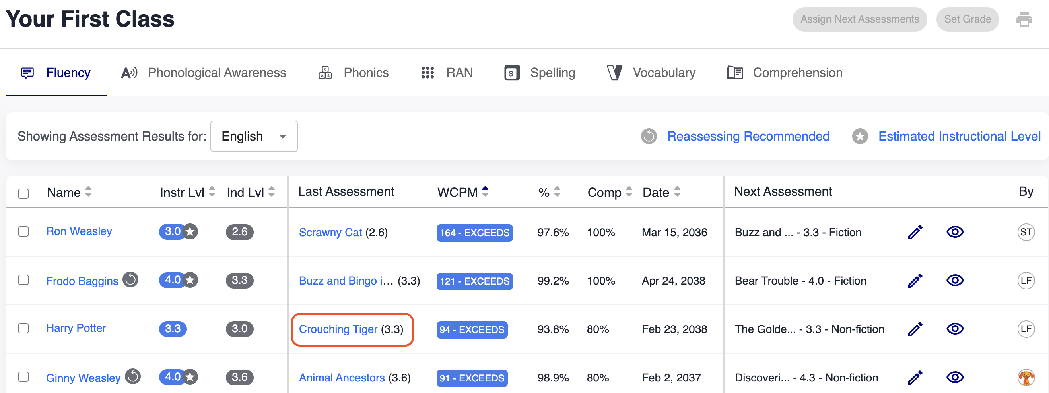The width and height of the screenshot is (1049, 393).
Task: Click the avatar picture in Ginny's row
Action: 1026,378
